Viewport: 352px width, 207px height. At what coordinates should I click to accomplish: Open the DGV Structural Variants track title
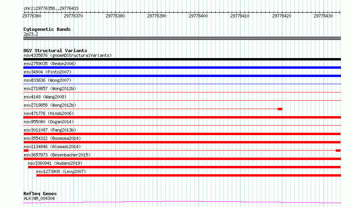click(55, 51)
